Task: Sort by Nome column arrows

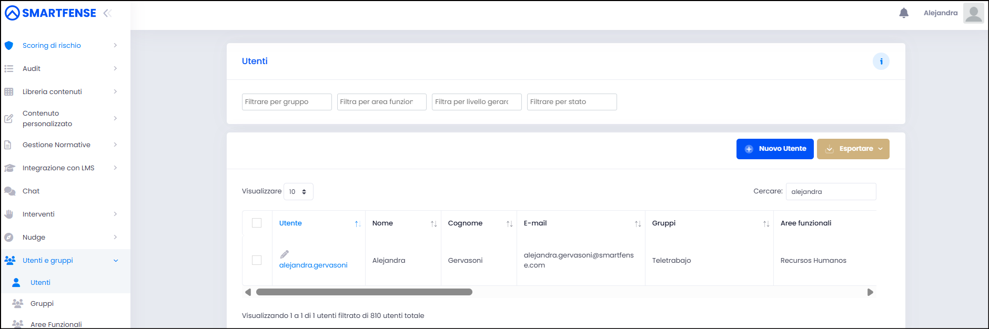Action: (433, 224)
